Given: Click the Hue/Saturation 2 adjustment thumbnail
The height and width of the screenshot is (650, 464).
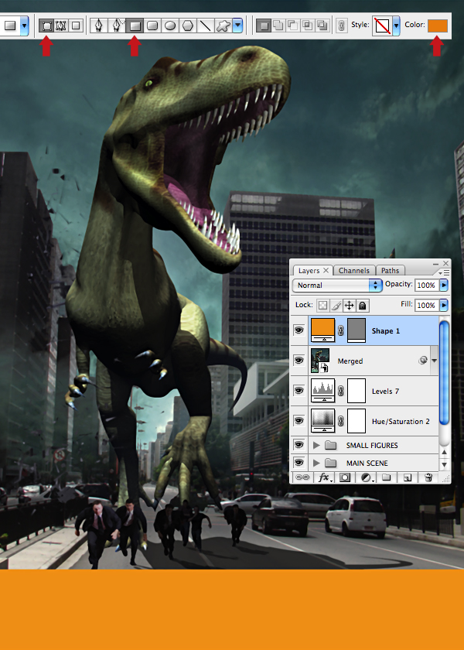Looking at the screenshot, I should click(x=322, y=421).
